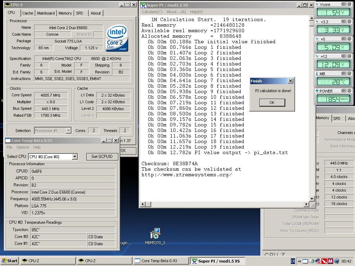
Task: Open the MBM5370_3 desktop icon
Action: pos(155,236)
